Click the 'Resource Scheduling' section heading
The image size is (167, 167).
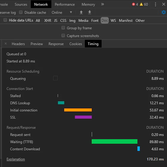(x=23, y=71)
